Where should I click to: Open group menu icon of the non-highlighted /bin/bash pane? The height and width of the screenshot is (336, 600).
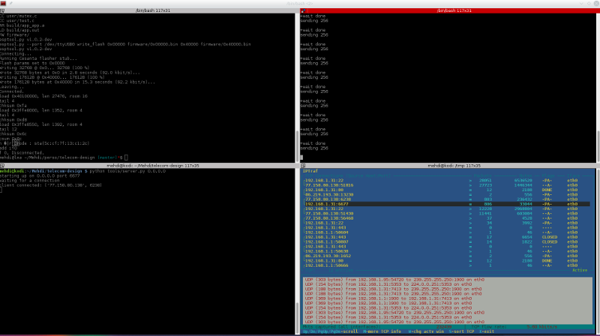(2, 10)
